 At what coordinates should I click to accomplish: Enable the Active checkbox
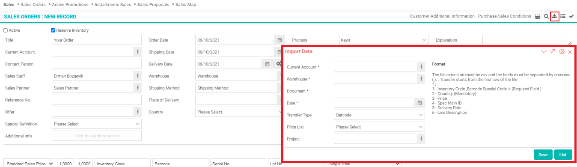pyautogui.click(x=6, y=30)
